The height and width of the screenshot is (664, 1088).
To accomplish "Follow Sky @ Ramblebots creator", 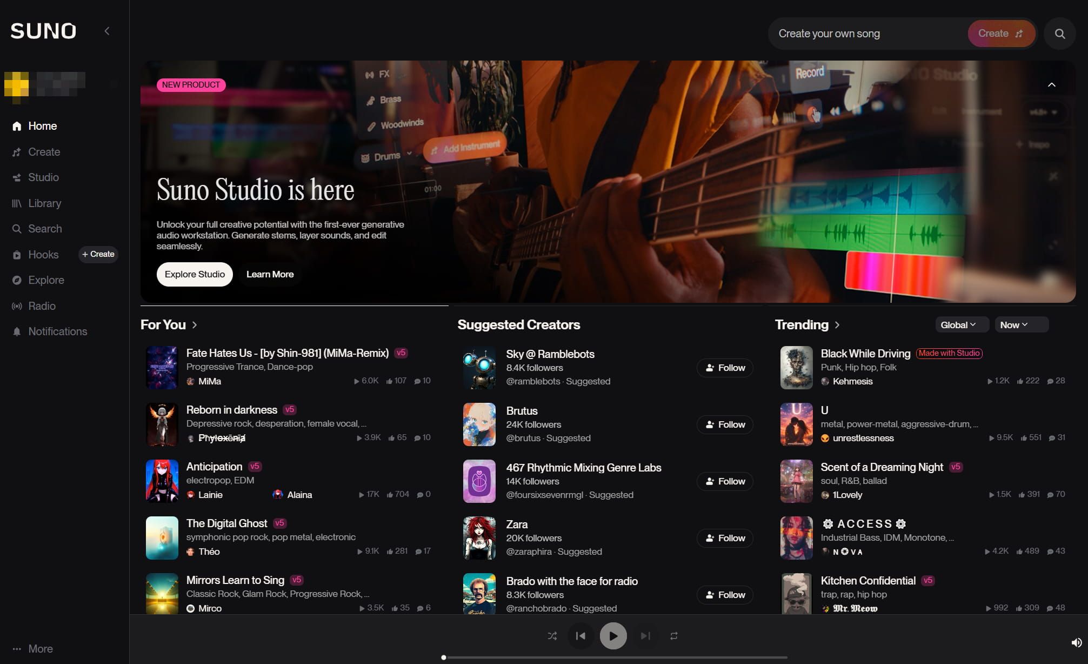I will (x=725, y=368).
